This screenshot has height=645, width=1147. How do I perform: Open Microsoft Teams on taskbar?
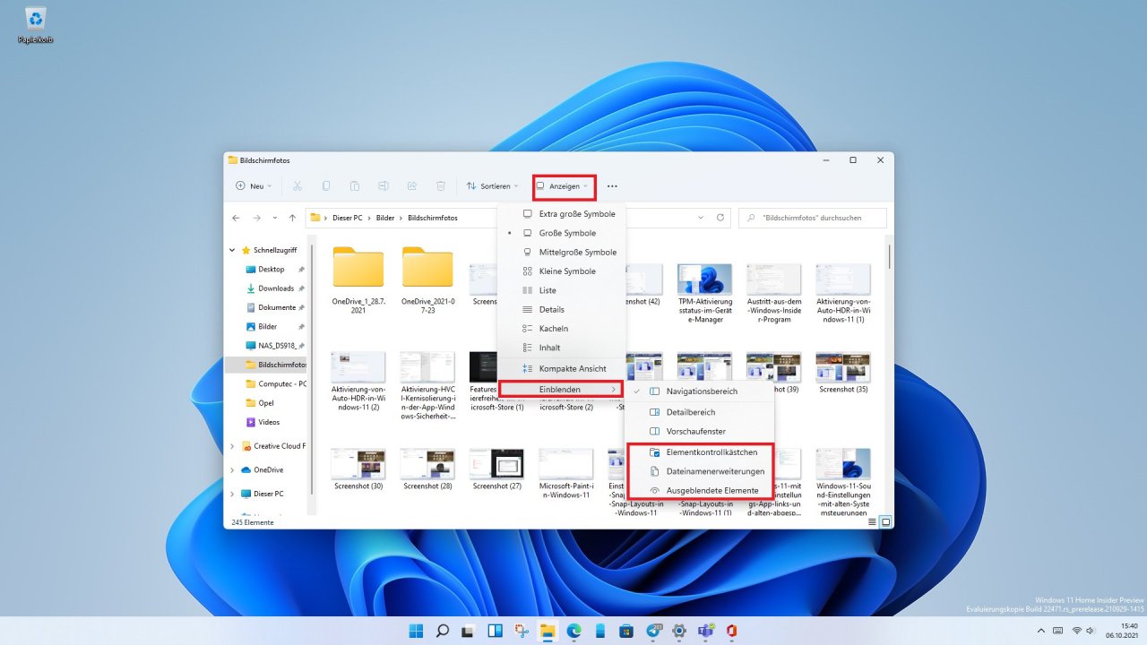pyautogui.click(x=705, y=631)
